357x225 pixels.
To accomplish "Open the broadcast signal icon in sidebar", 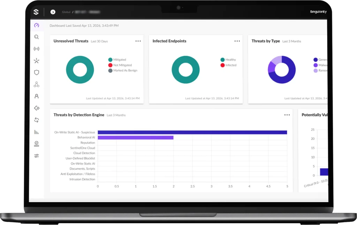I will [37, 49].
